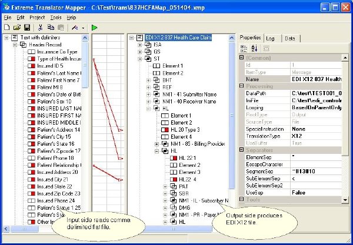Click the input tree horizontal scroll left arrow
Image resolution: width=353 pixels, height=245 pixels.
point(6,229)
